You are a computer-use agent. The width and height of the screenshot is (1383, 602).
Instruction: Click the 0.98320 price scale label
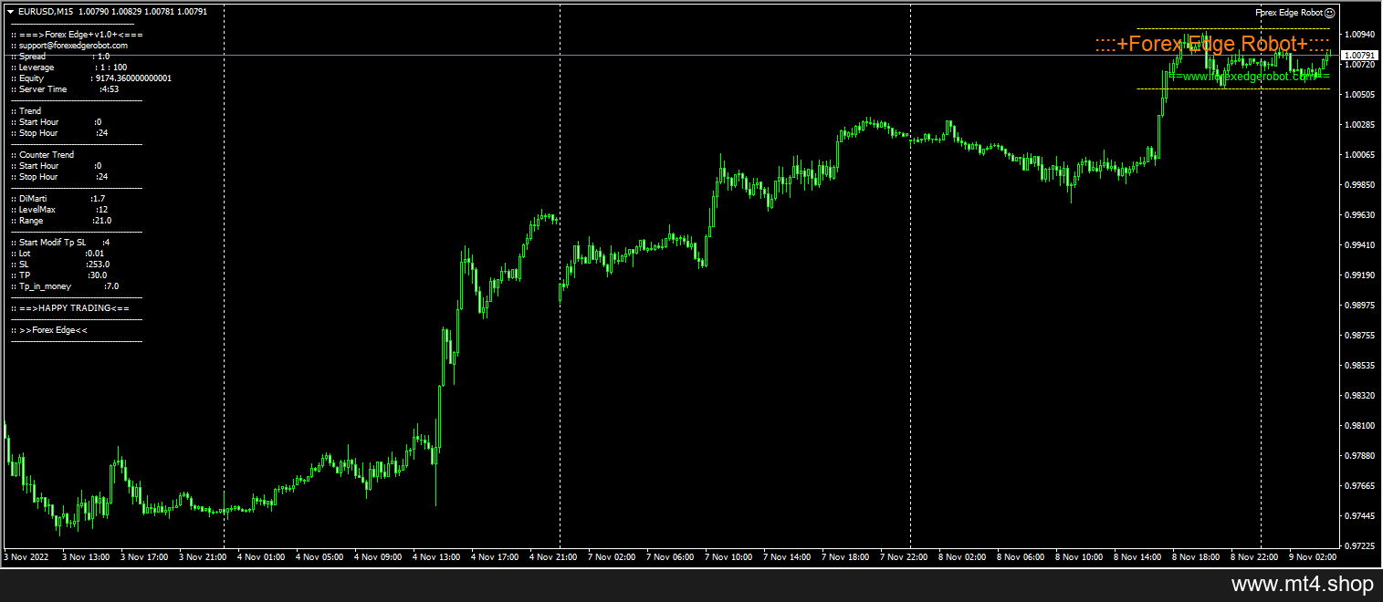[1360, 395]
